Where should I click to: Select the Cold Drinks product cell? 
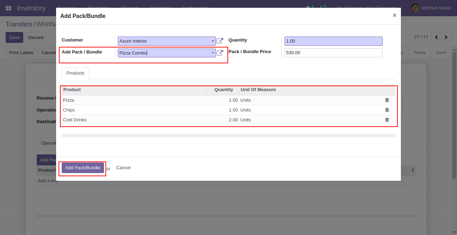[134, 120]
